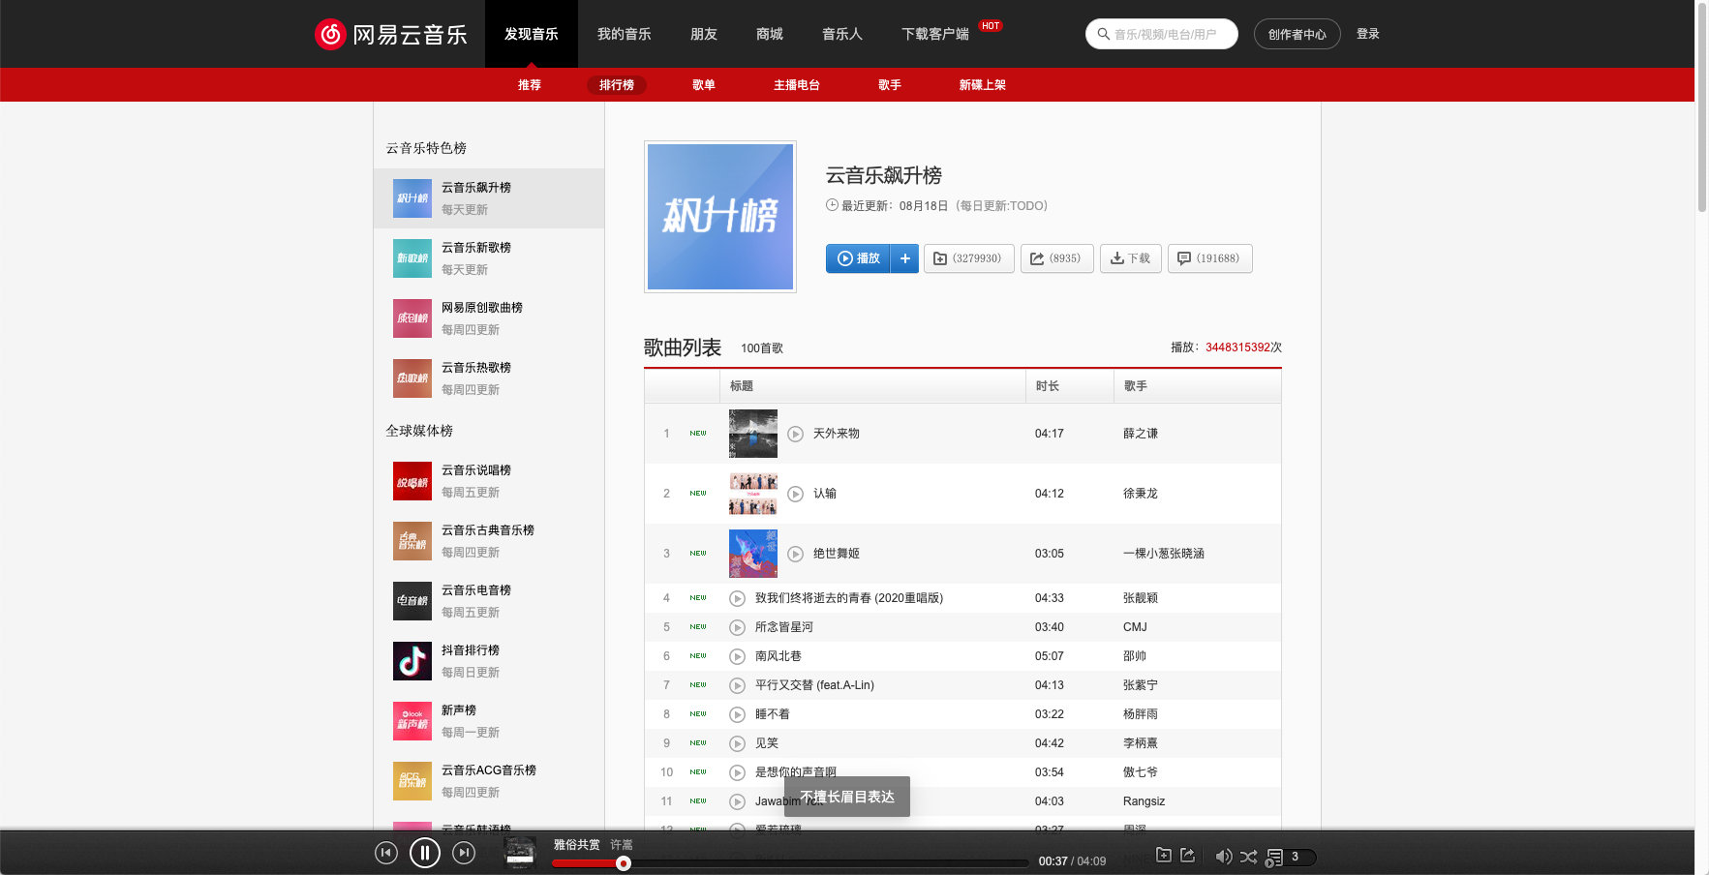Click the 绝世舞姬 album cover thumbnail
1709x875 pixels.
point(753,554)
